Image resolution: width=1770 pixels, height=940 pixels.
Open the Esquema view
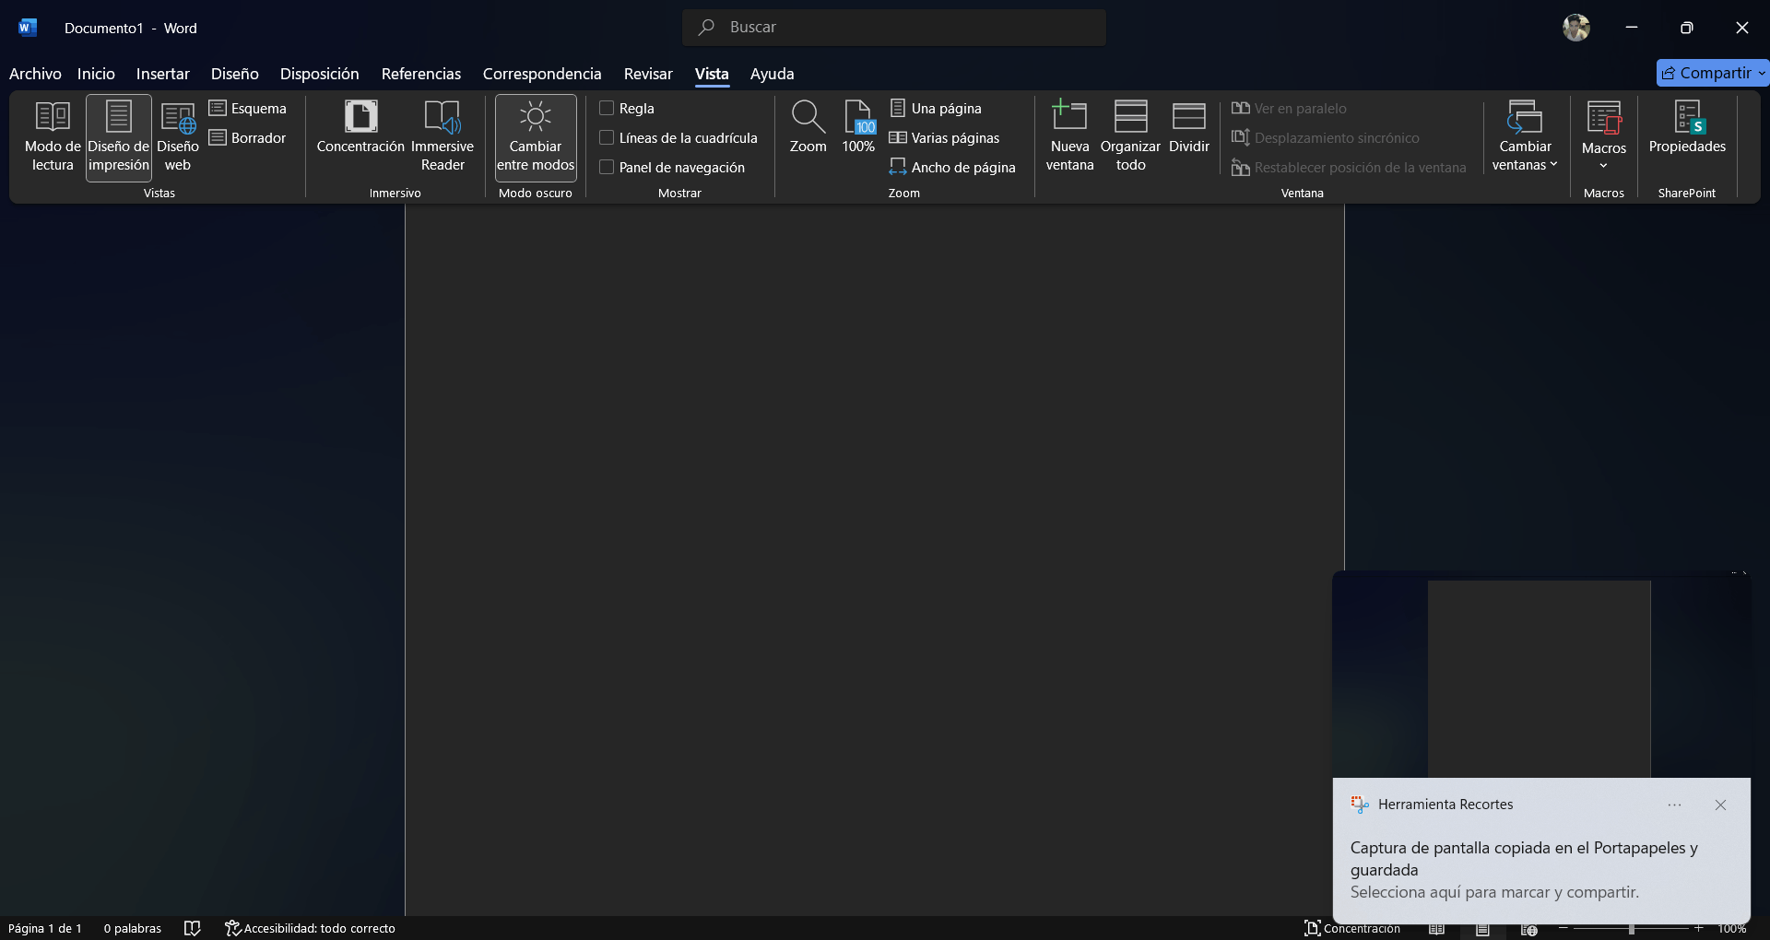[248, 109]
